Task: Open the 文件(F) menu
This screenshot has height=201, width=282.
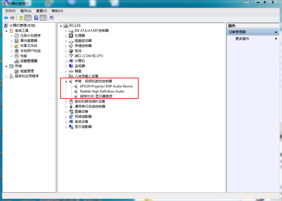Action: click(10, 11)
